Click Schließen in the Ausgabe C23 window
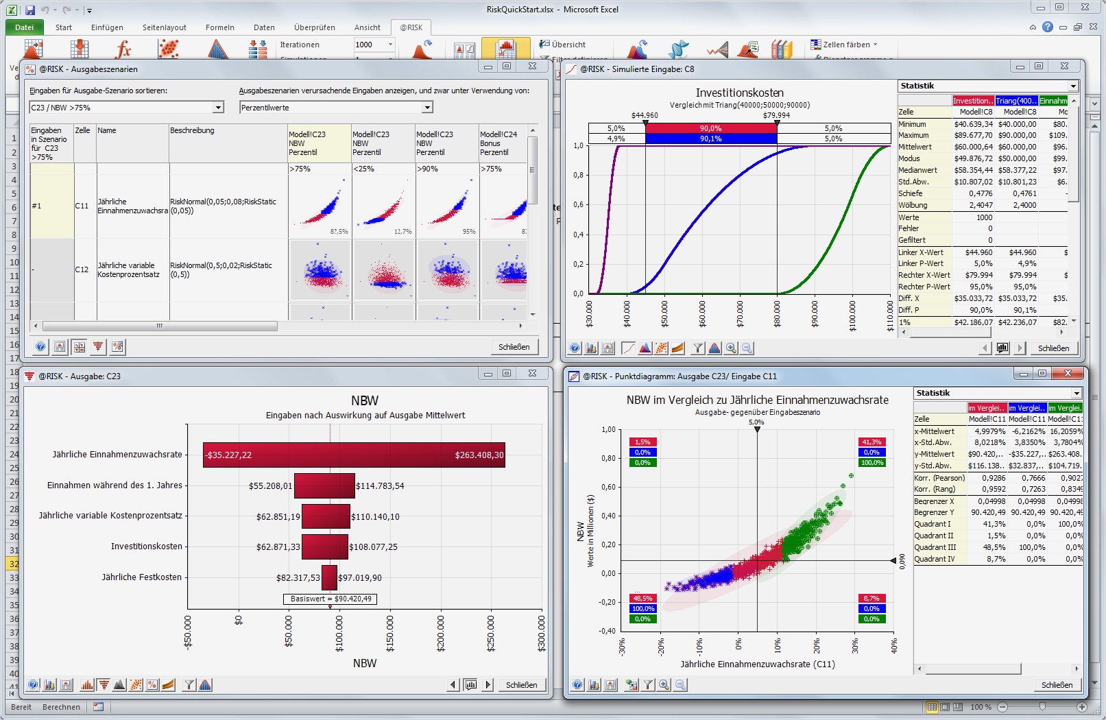The height and width of the screenshot is (720, 1106). point(522,685)
